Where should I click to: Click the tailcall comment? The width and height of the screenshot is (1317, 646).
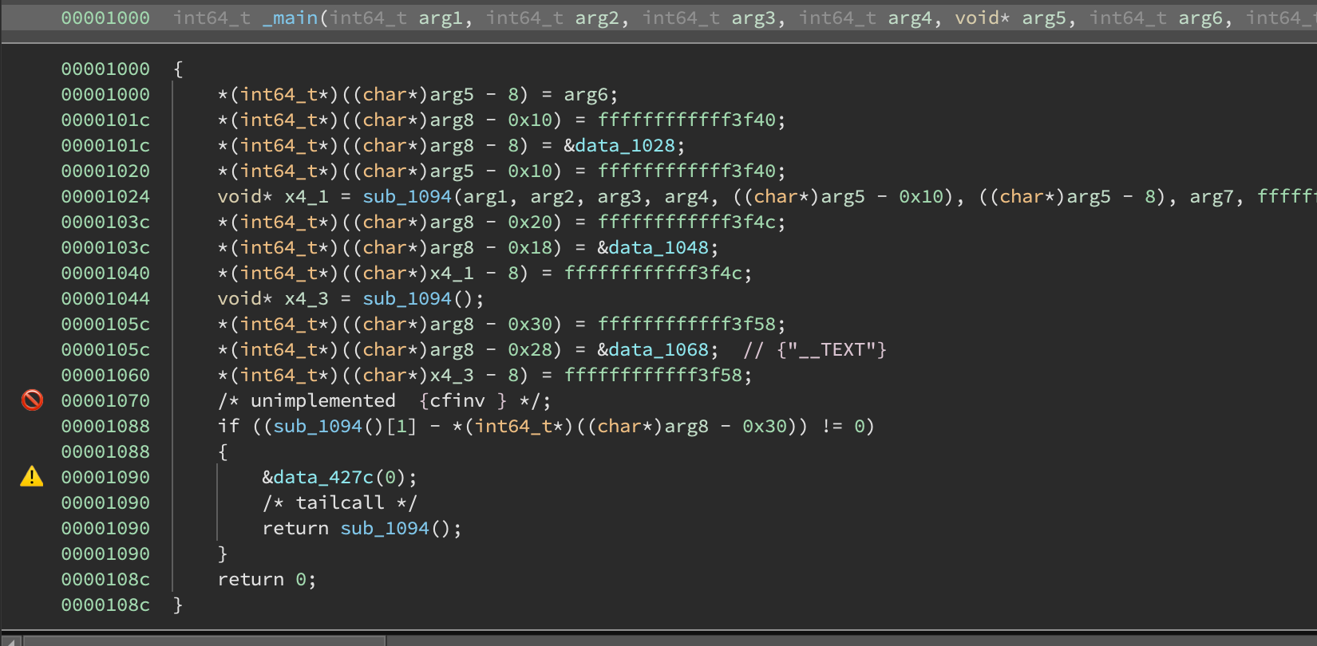pos(340,502)
